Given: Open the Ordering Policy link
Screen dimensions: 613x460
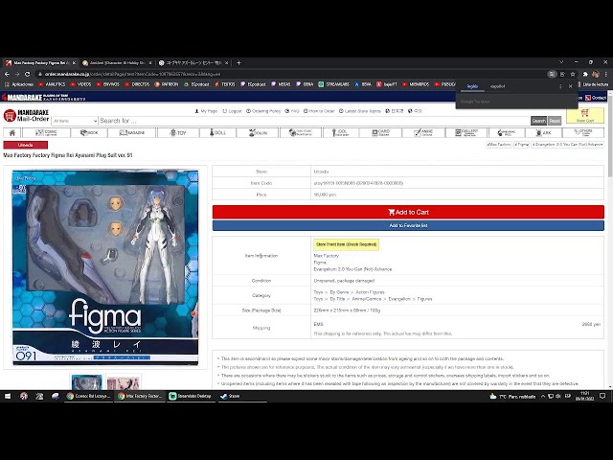Looking at the screenshot, I should (263, 111).
